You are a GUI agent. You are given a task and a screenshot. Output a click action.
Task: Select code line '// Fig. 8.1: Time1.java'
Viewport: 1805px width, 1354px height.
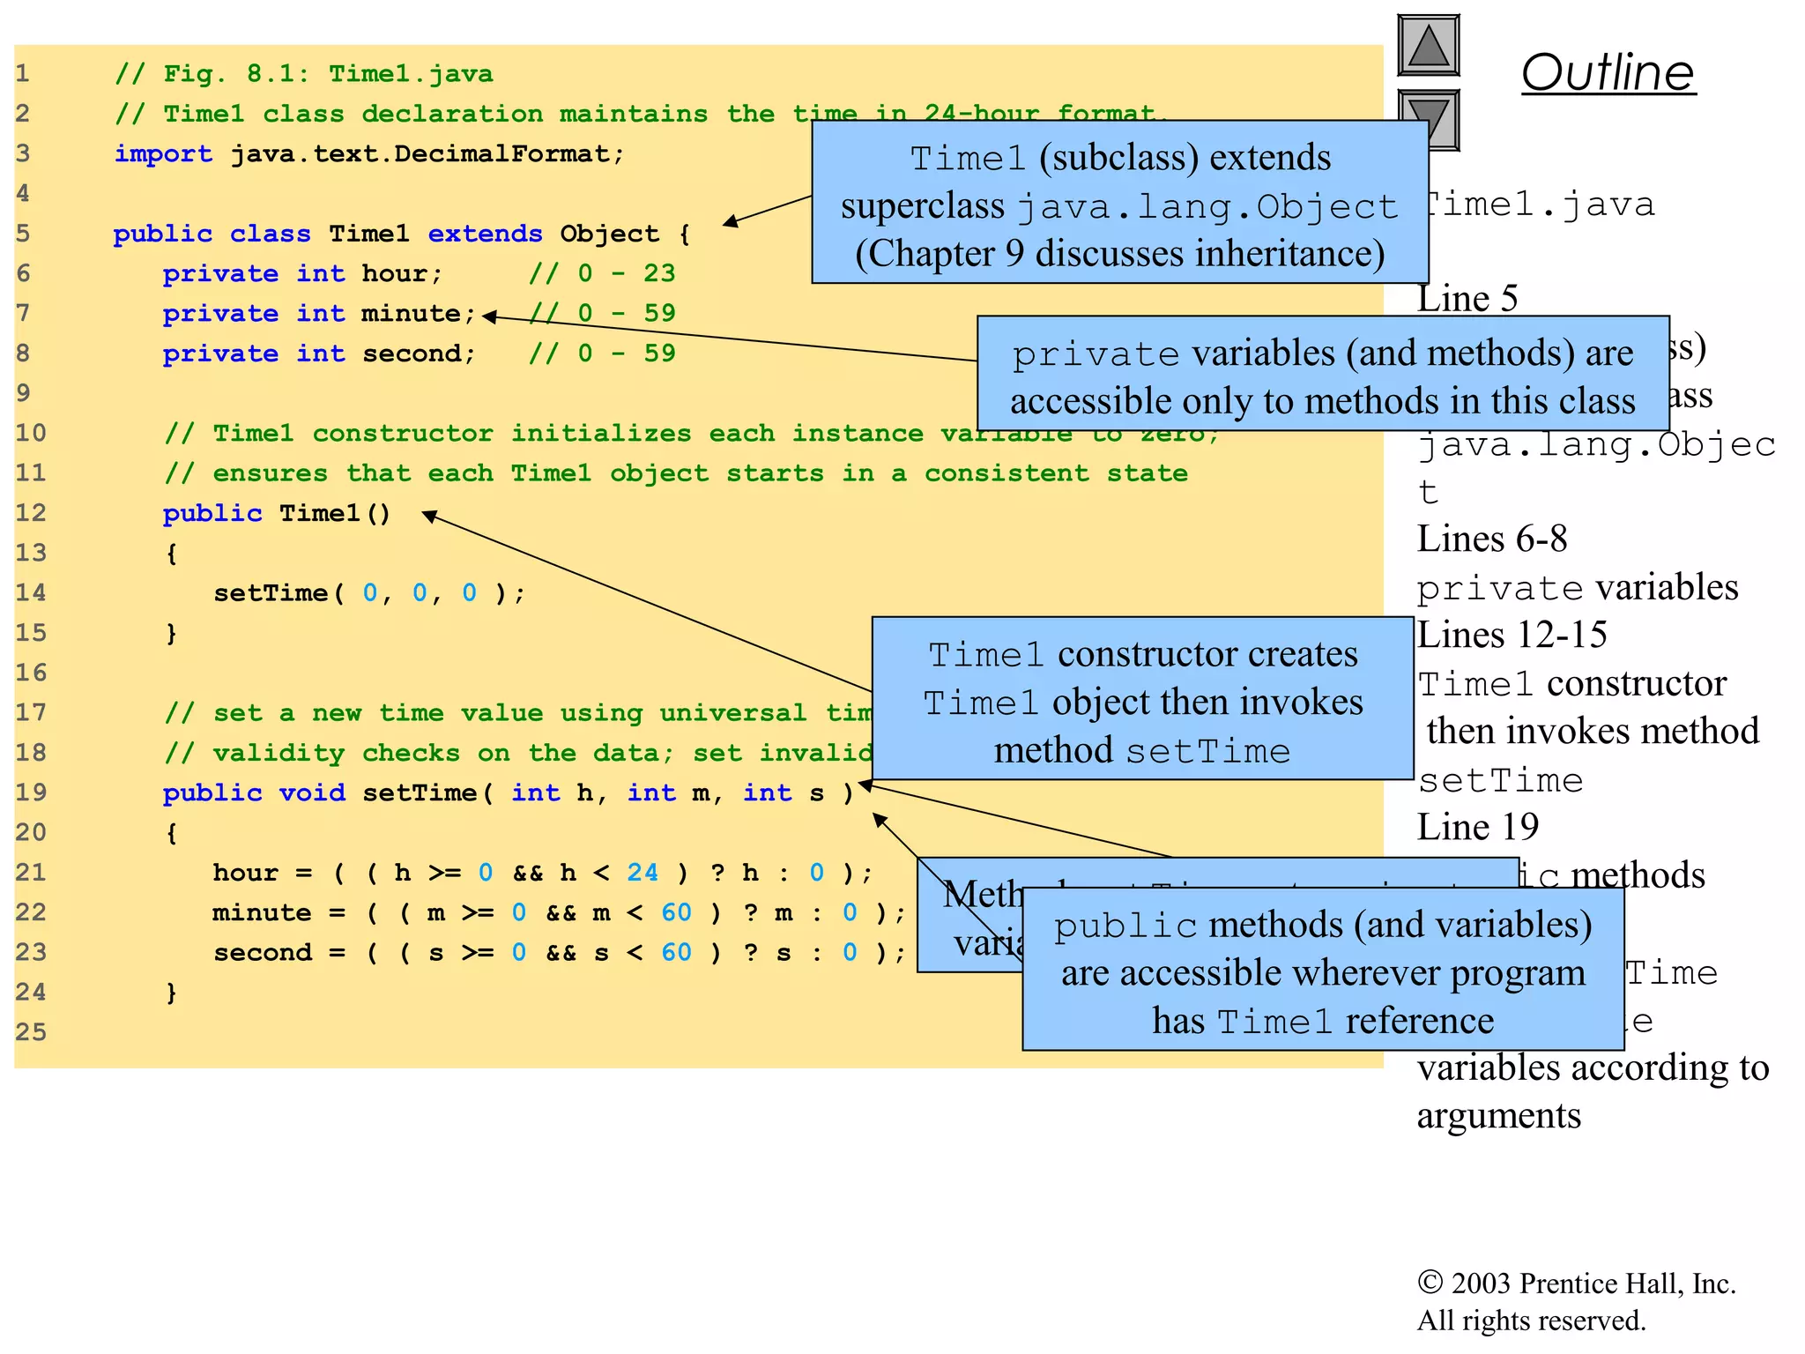tap(304, 73)
